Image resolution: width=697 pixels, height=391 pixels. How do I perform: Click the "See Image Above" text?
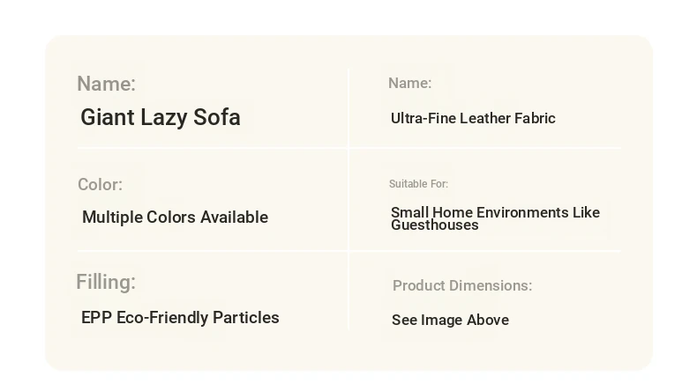450,321
